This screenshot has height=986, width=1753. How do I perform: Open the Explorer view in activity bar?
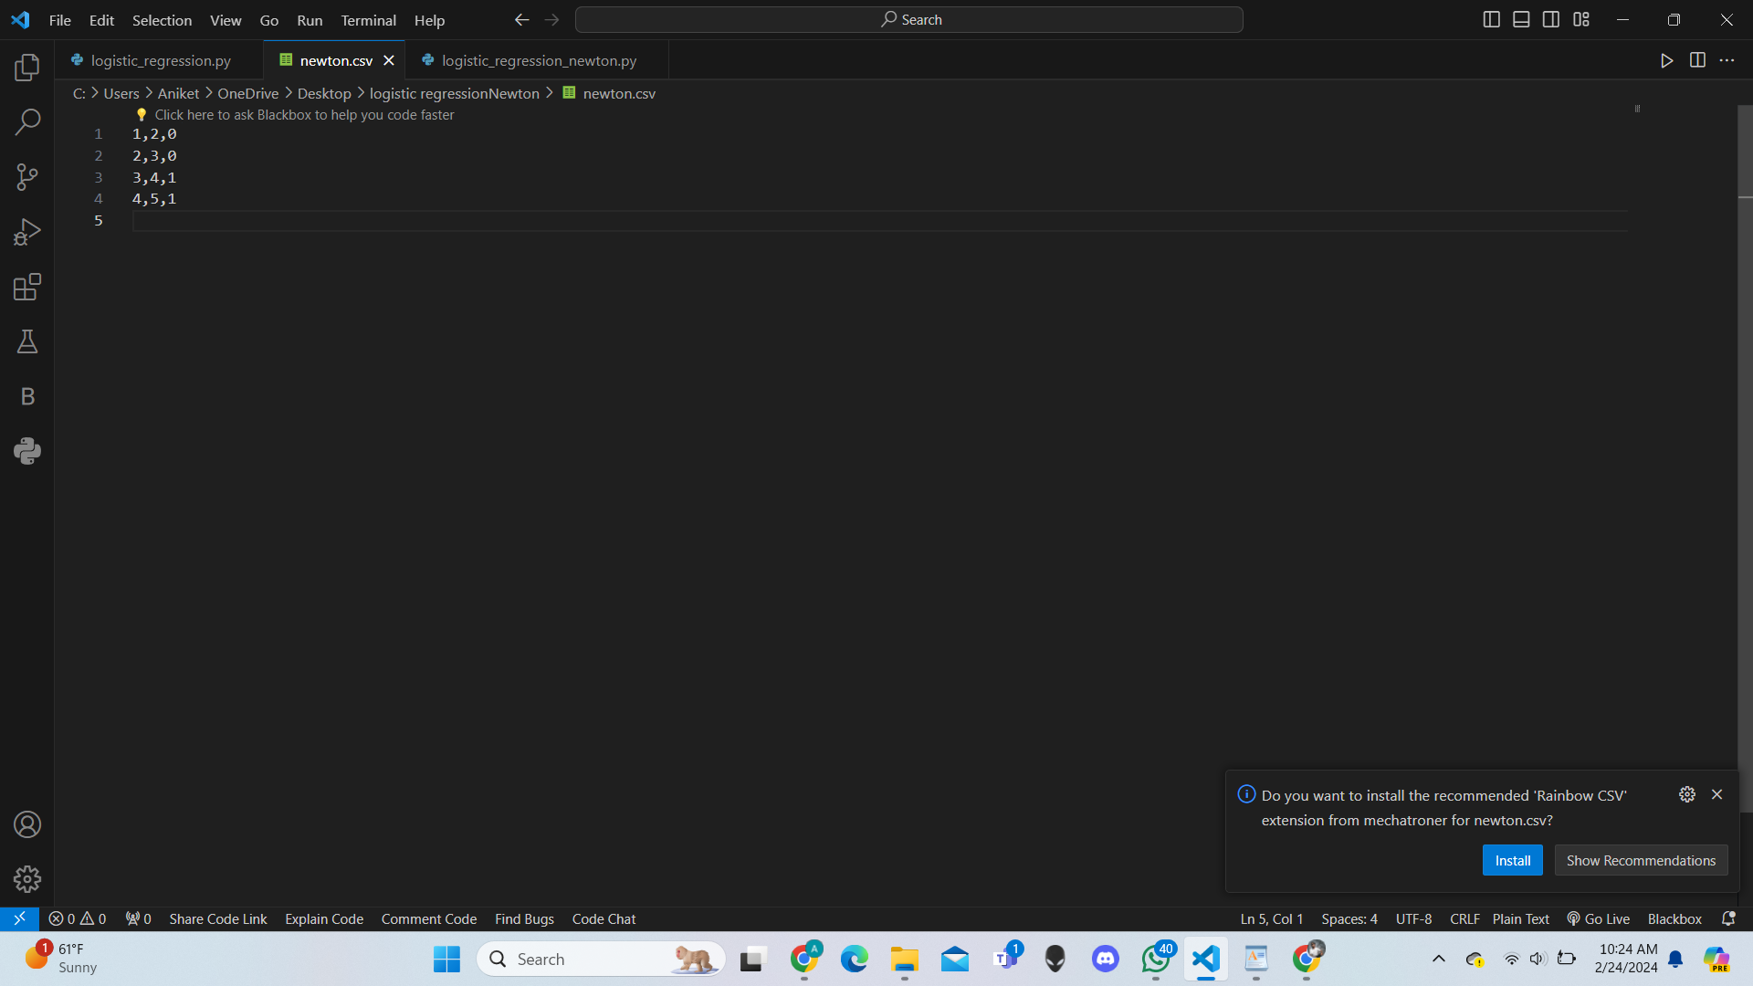click(27, 68)
